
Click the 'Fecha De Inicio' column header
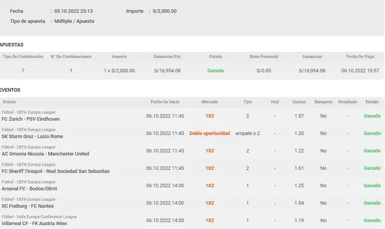pos(165,102)
